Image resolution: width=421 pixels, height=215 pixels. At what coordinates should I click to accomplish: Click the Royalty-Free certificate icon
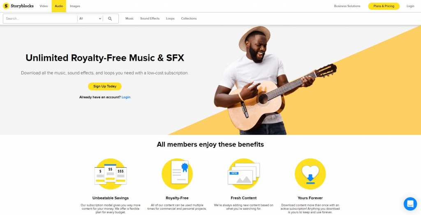click(177, 174)
